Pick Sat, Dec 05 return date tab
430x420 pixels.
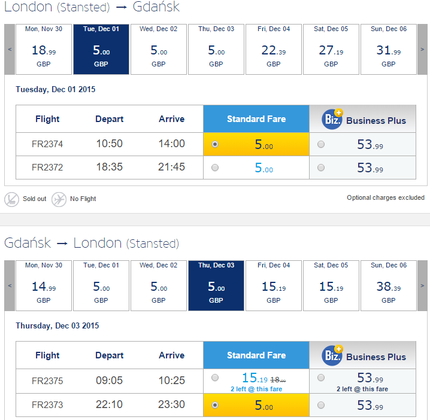[x=331, y=285]
